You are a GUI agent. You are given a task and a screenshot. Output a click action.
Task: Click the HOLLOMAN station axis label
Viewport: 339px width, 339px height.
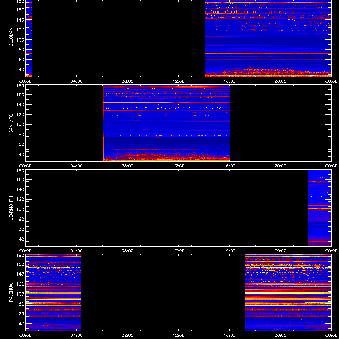tap(11, 39)
